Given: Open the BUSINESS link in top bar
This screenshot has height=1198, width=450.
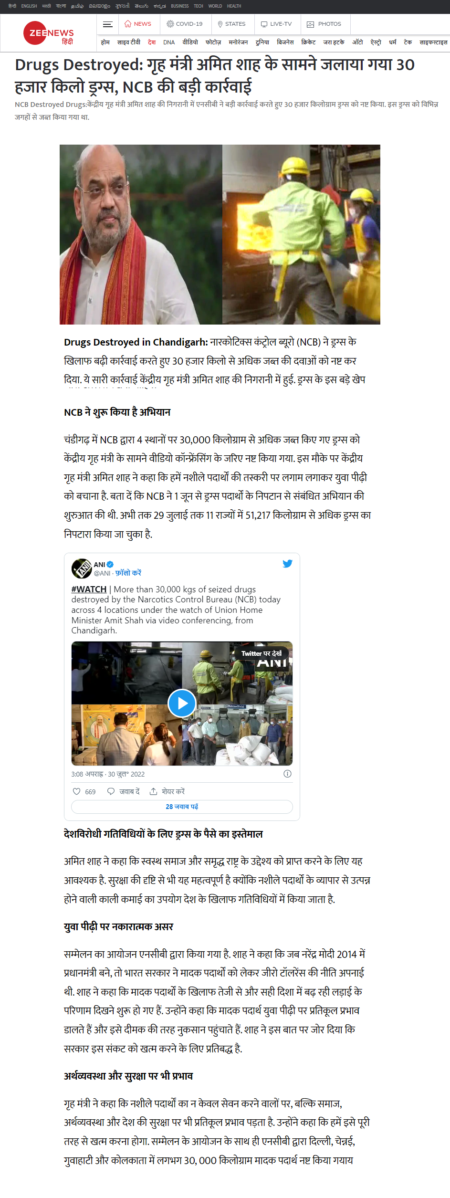Looking at the screenshot, I should (x=179, y=6).
